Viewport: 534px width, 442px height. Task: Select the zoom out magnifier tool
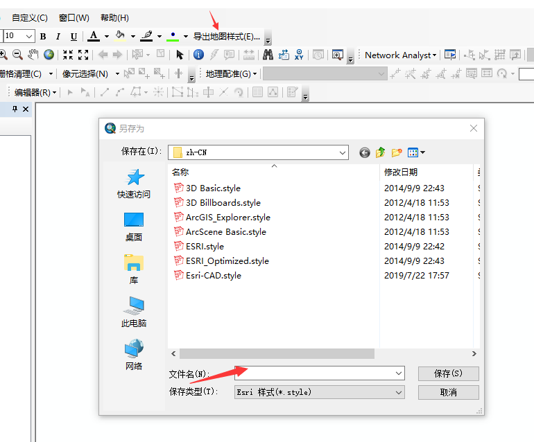17,55
